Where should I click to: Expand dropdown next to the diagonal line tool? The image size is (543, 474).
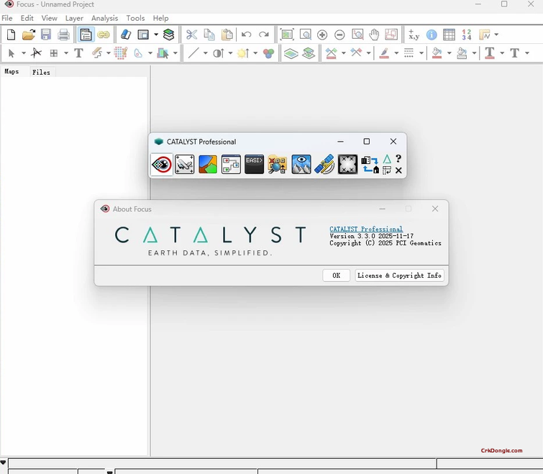click(206, 53)
